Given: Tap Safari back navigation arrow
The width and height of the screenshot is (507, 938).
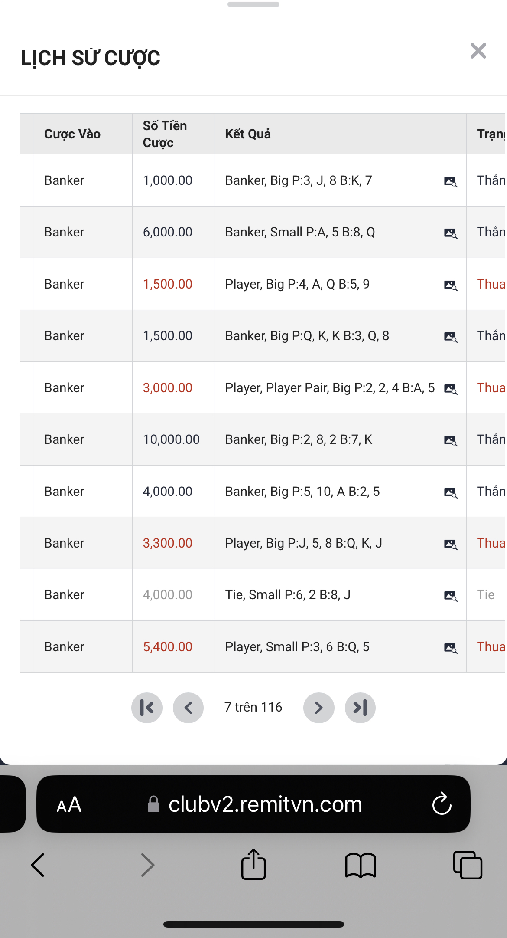Looking at the screenshot, I should [x=38, y=865].
